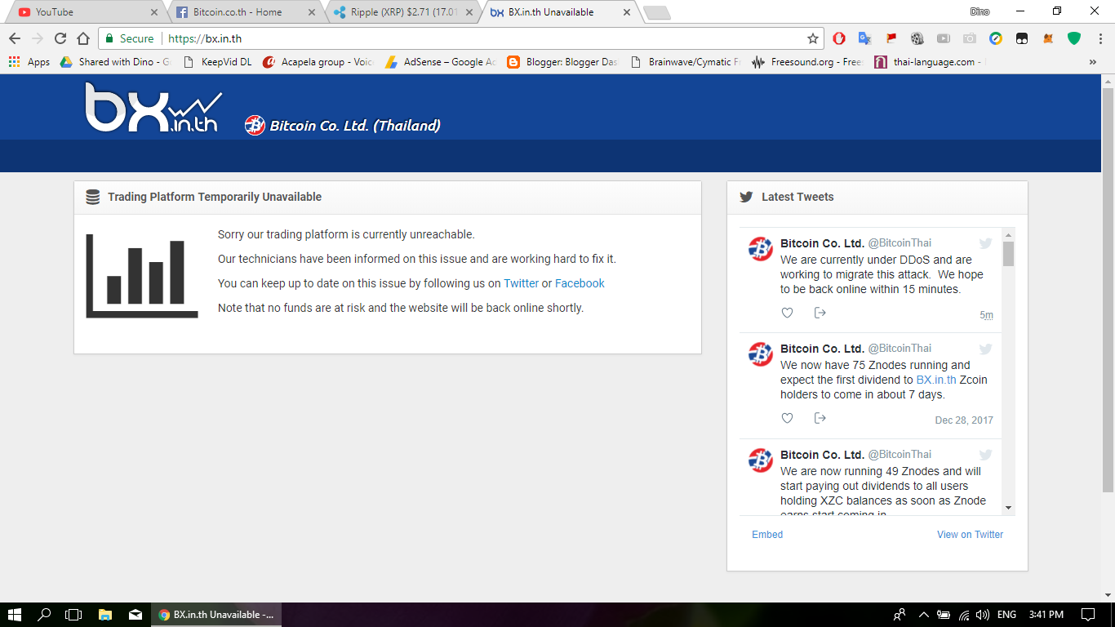
Task: Open the Shared with Dino bookmark
Action: click(x=115, y=61)
